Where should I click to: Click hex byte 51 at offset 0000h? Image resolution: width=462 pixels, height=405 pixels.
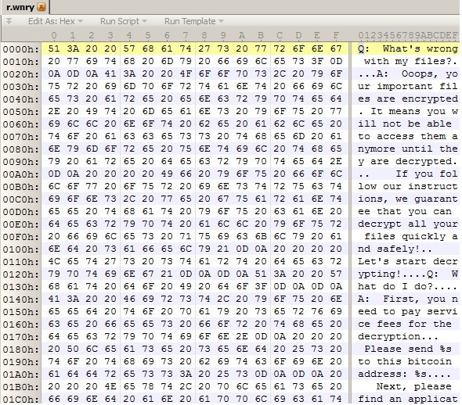[54, 48]
